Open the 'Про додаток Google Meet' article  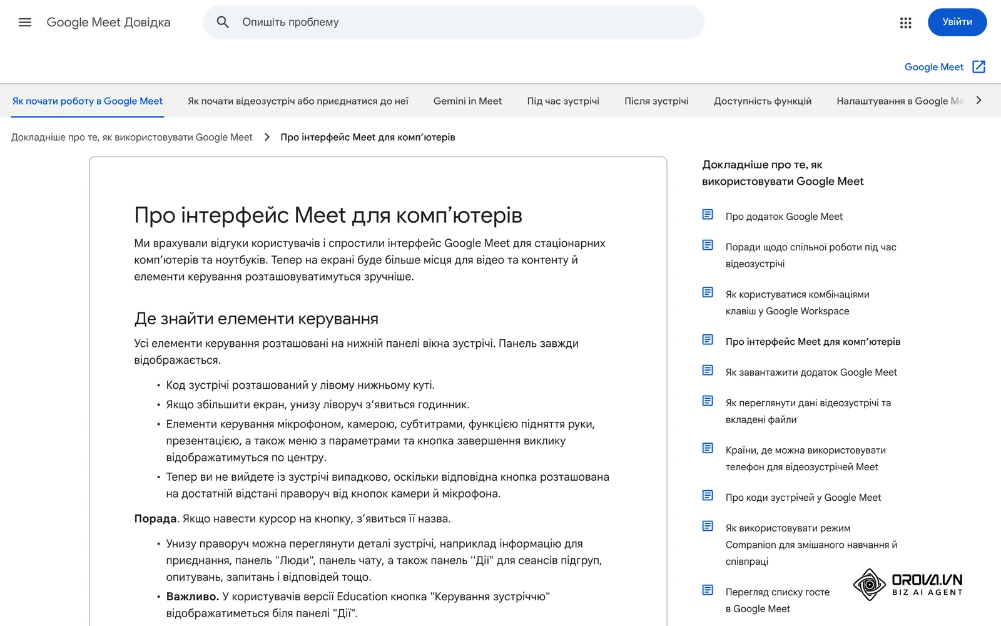(x=784, y=217)
